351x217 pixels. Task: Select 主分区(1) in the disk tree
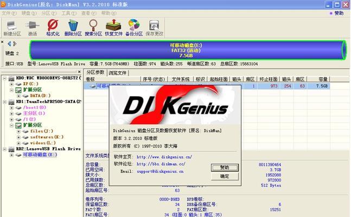pyautogui.click(x=34, y=113)
